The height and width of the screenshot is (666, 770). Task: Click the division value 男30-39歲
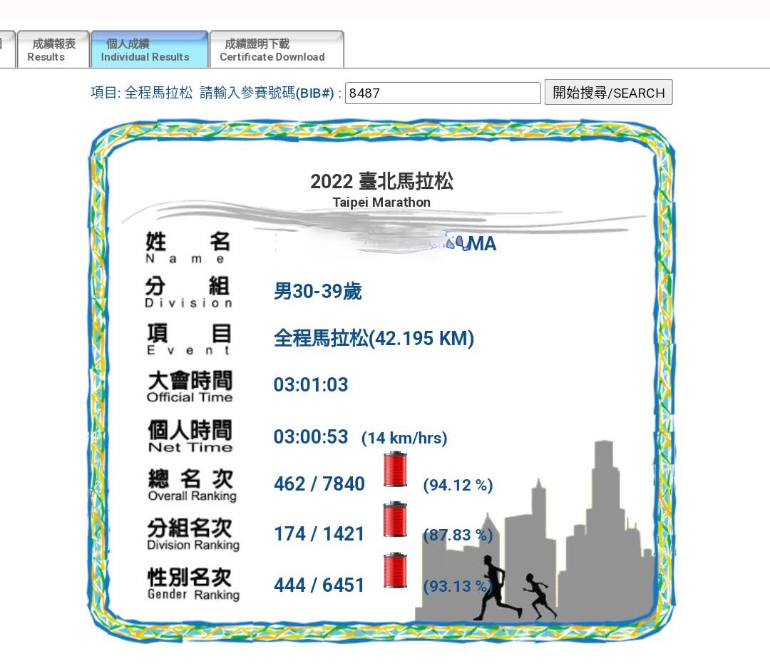click(x=318, y=292)
